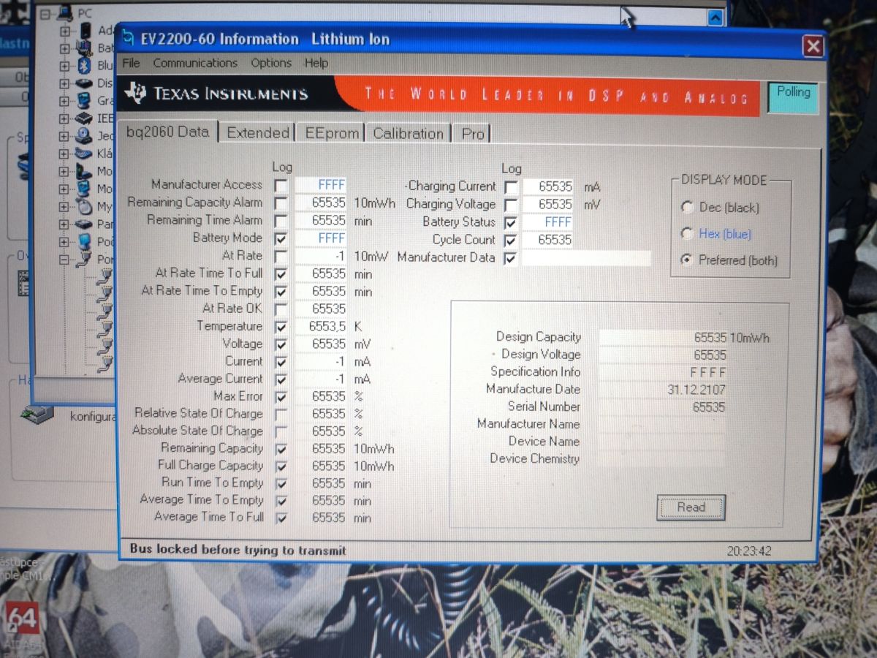Select Preferred (both) display mode
Image resolution: width=877 pixels, height=658 pixels.
point(687,260)
